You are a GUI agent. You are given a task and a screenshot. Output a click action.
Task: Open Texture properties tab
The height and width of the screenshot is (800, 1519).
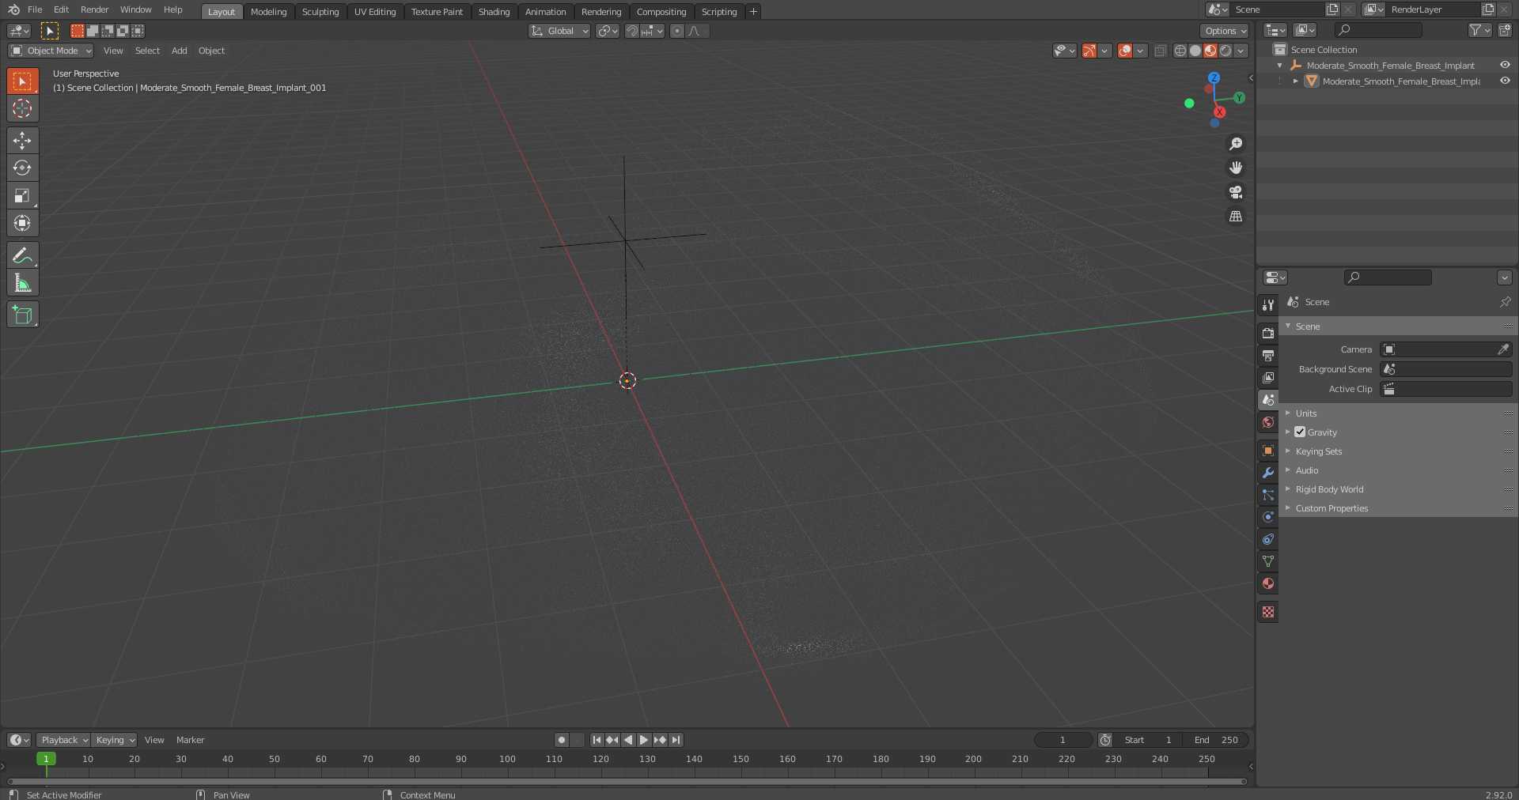point(1268,612)
